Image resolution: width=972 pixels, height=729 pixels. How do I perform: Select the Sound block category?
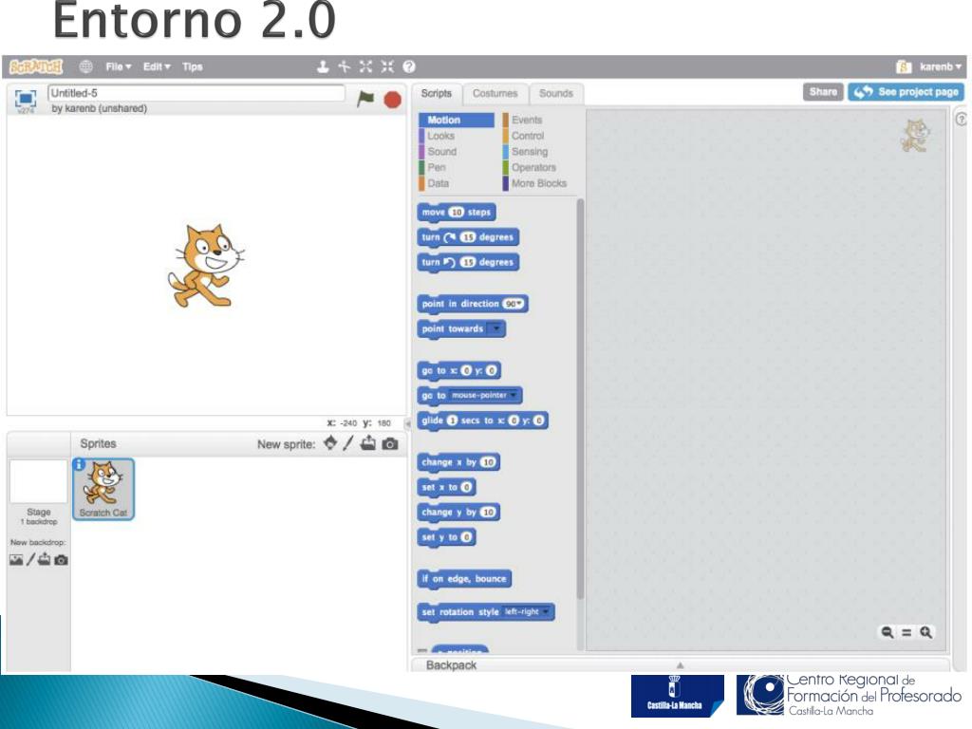442,151
